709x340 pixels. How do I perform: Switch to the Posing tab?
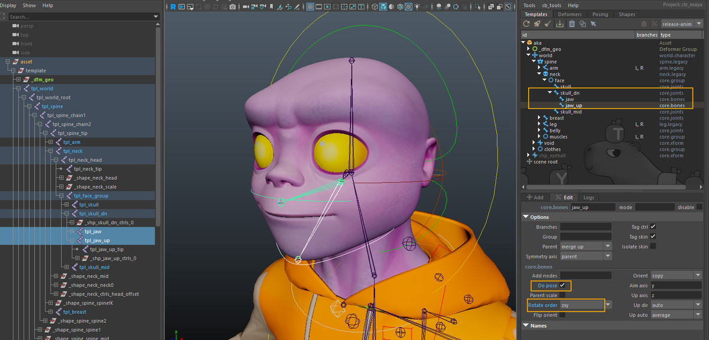click(x=600, y=14)
